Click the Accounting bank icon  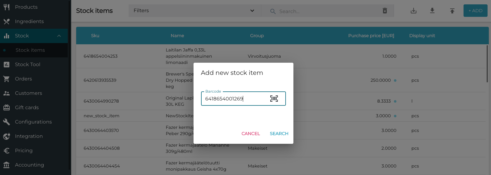[x=7, y=165]
